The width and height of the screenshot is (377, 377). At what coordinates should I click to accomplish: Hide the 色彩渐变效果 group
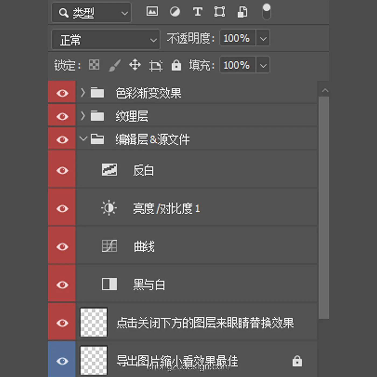(x=62, y=93)
